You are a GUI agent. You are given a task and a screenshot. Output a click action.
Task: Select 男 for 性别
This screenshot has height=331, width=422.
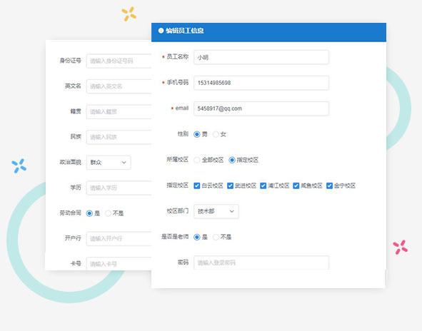(x=197, y=134)
